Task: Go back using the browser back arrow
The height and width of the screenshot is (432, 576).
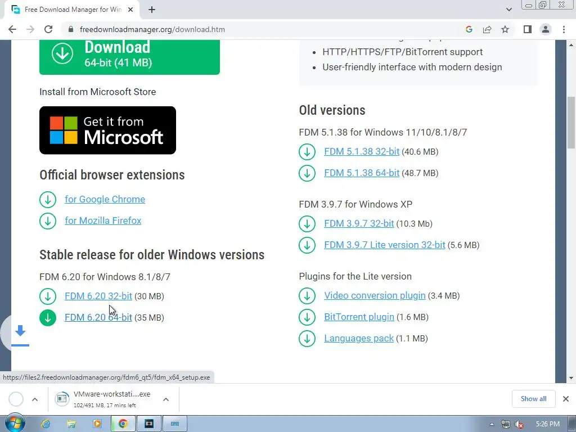Action: point(12,29)
